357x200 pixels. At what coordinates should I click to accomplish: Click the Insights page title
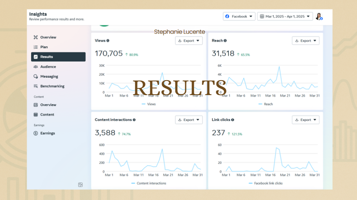[38, 14]
